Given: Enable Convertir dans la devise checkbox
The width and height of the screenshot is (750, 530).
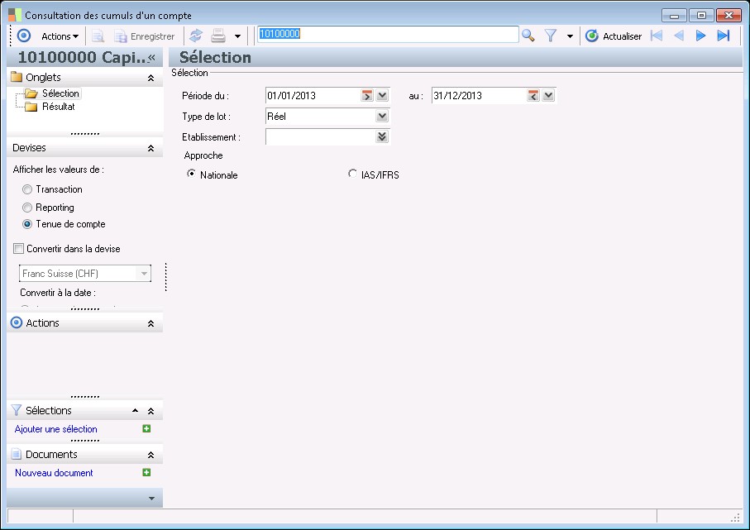Looking at the screenshot, I should coord(19,249).
